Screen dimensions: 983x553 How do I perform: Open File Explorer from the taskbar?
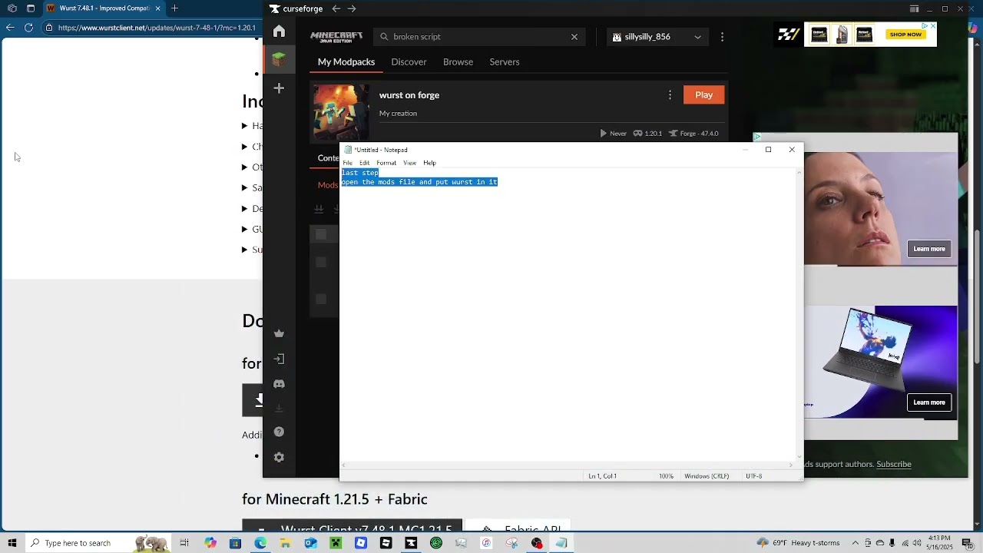pos(285,543)
